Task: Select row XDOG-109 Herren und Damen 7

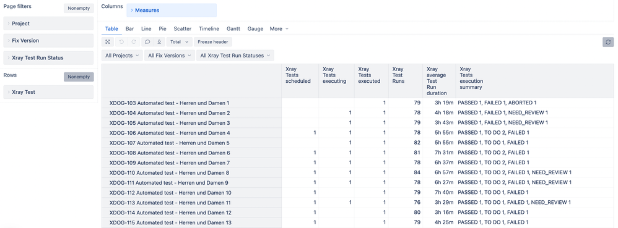Action: [191, 163]
